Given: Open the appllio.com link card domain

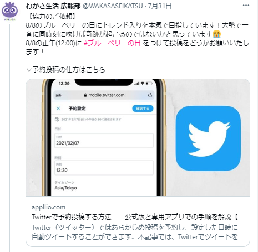Looking at the screenshot, I should (48, 207).
